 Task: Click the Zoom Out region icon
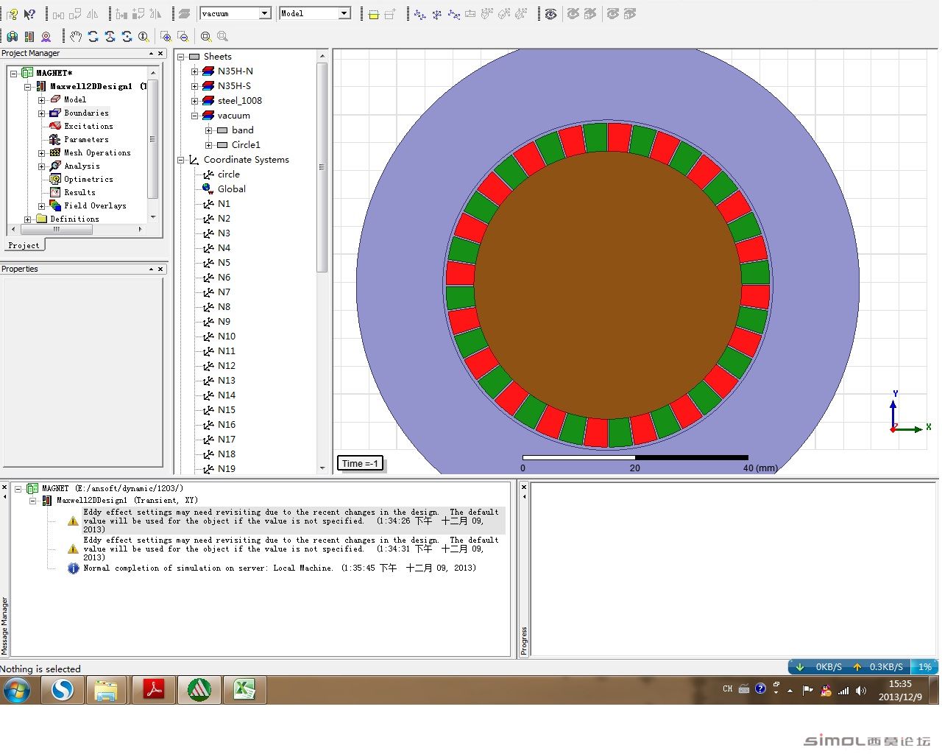[x=183, y=36]
